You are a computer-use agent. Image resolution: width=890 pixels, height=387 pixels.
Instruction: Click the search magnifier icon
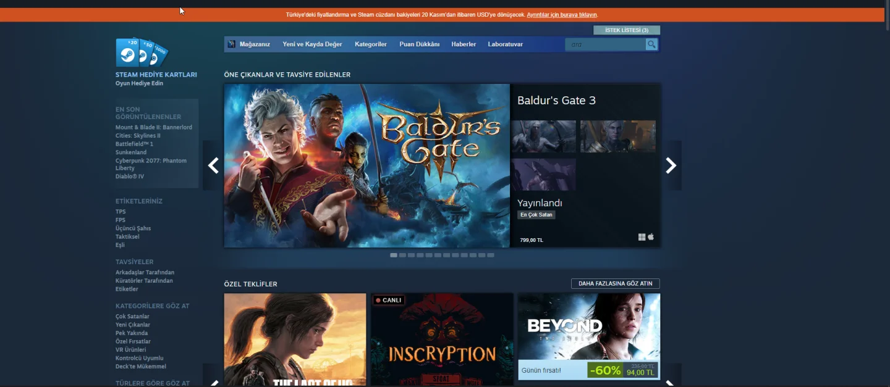[651, 44]
